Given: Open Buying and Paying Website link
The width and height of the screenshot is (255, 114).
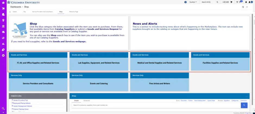Looking at the screenshot, I should coord(21,103).
